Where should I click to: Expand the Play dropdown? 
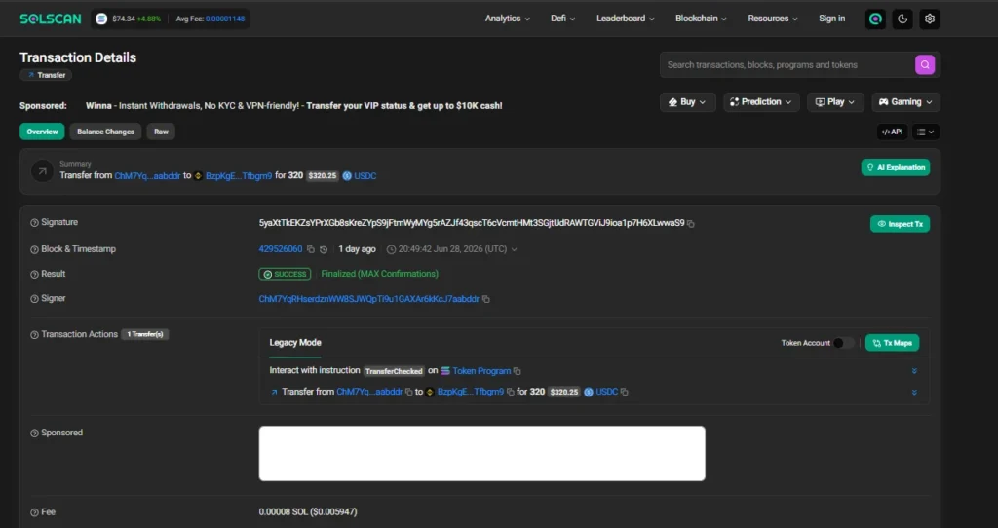pos(835,101)
